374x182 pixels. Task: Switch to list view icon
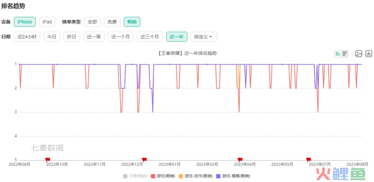(x=345, y=54)
